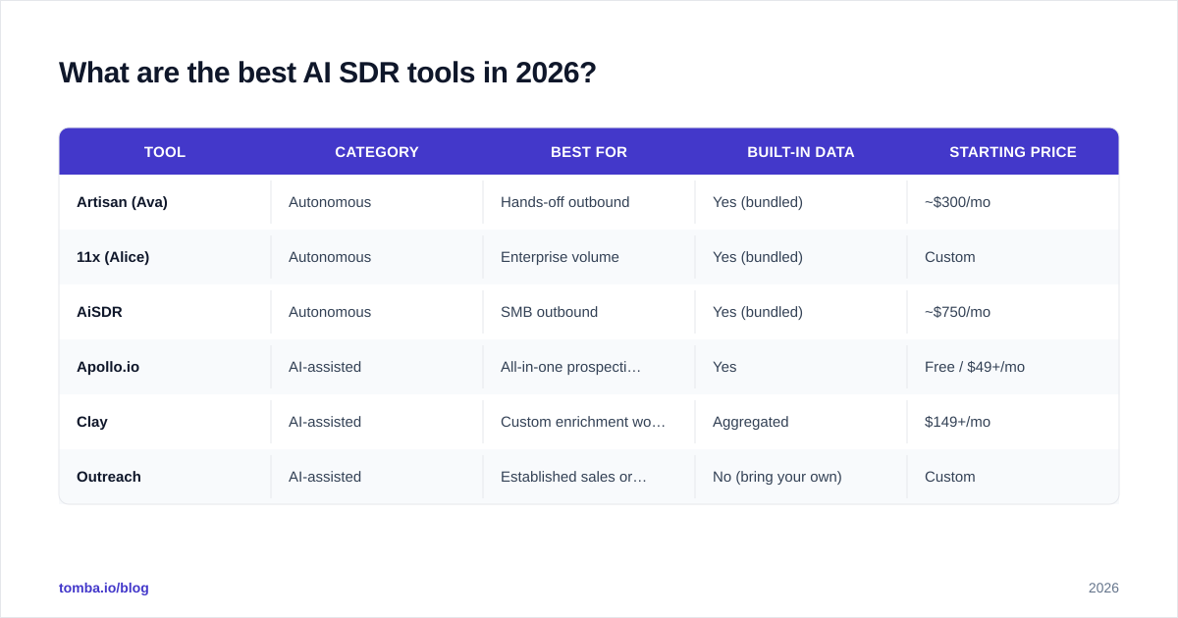
Task: Click the 2026 footer label
Action: click(1103, 588)
